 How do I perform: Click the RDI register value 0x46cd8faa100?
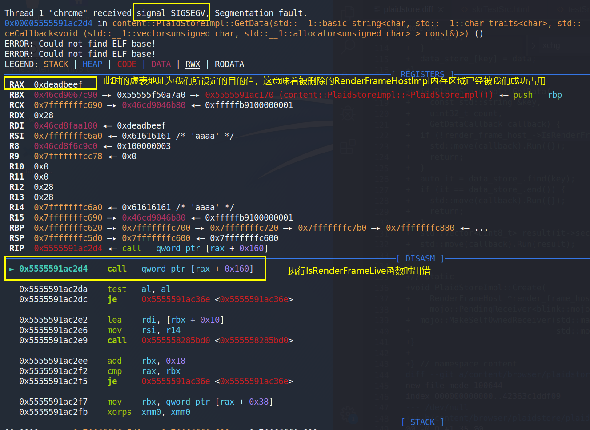[65, 126]
